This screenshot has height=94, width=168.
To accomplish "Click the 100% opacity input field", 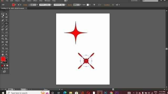I will [x=76, y=5].
